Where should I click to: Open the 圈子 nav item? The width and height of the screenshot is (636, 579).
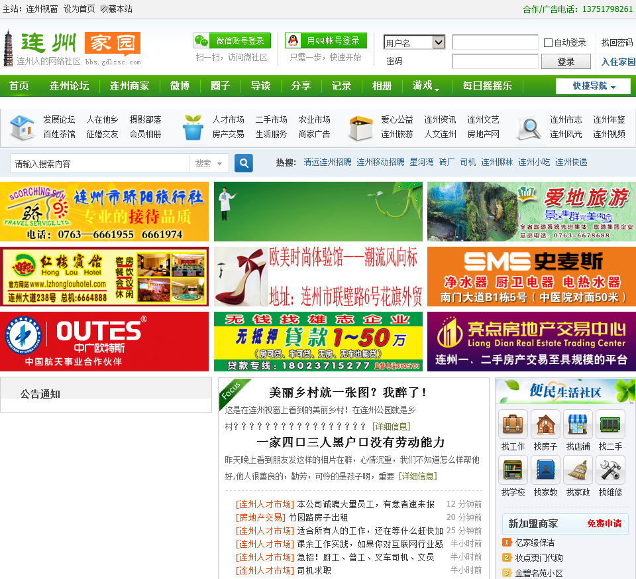[220, 86]
